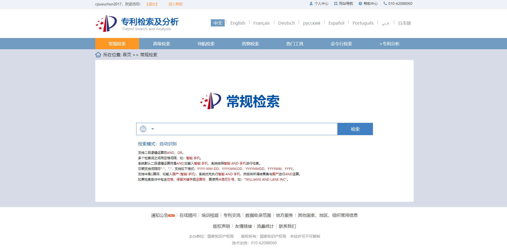Click 进入新版 new version link

pos(176,4)
